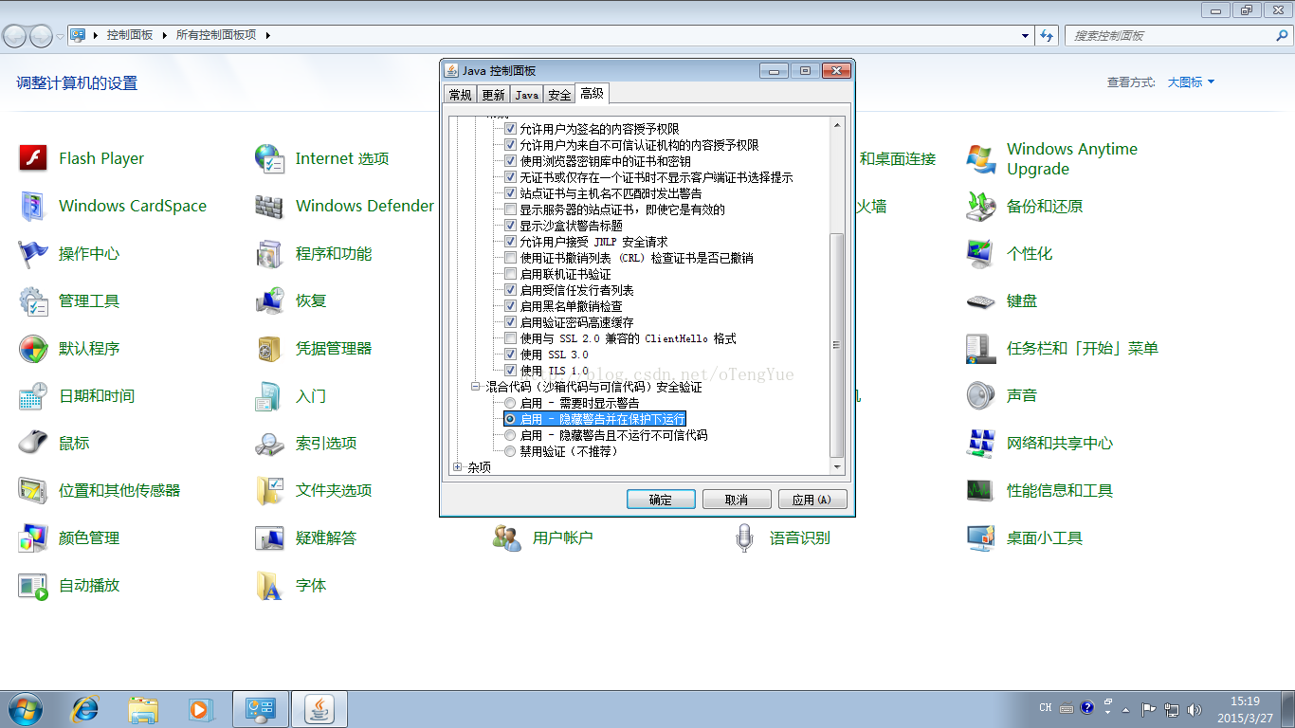This screenshot has height=728, width=1295.
Task: Collapse the 混合代码 安全验证 tree node
Action: 476,387
